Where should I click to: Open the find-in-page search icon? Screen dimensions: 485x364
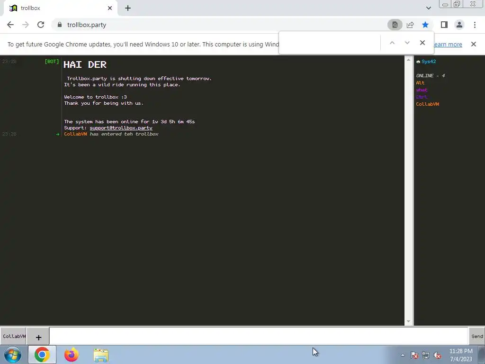[395, 25]
